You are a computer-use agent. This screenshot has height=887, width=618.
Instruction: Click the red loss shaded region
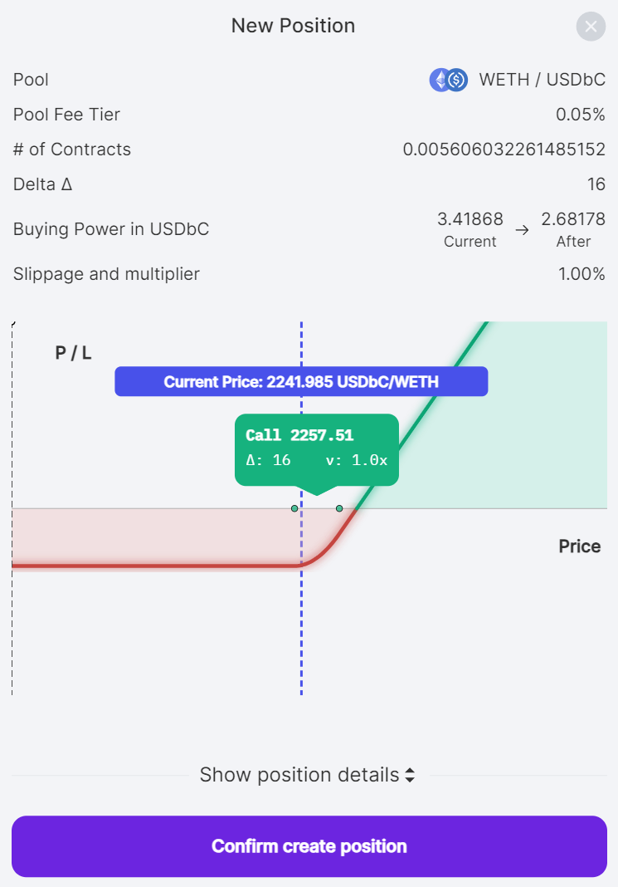click(x=149, y=536)
